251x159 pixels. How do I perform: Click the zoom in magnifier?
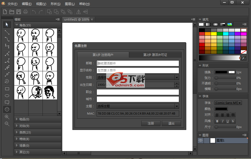(x=7, y=117)
